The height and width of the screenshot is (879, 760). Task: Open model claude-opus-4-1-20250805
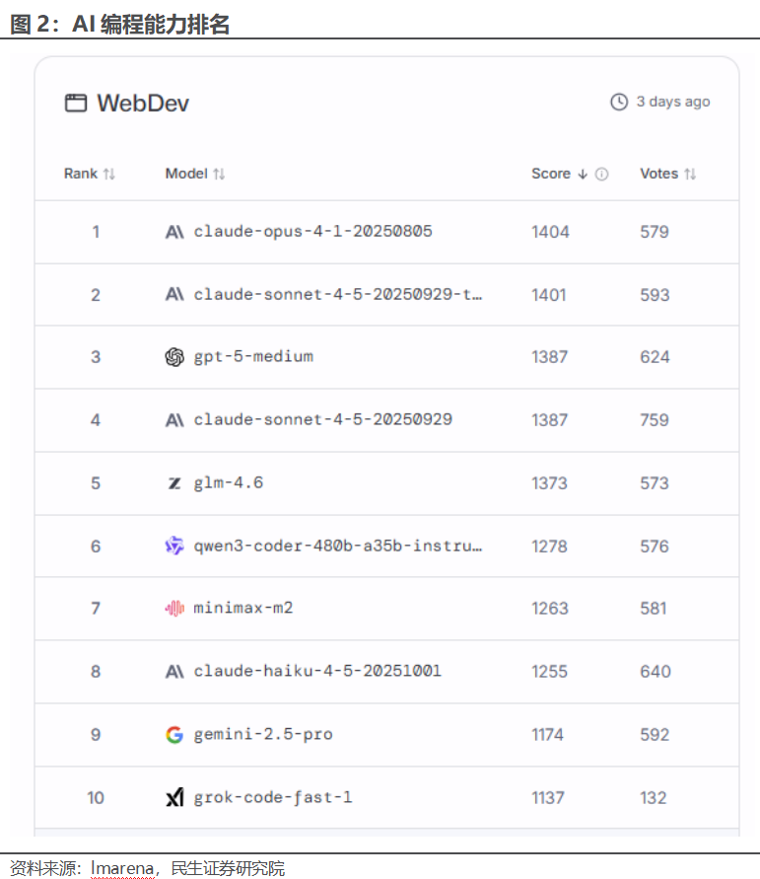(x=313, y=232)
